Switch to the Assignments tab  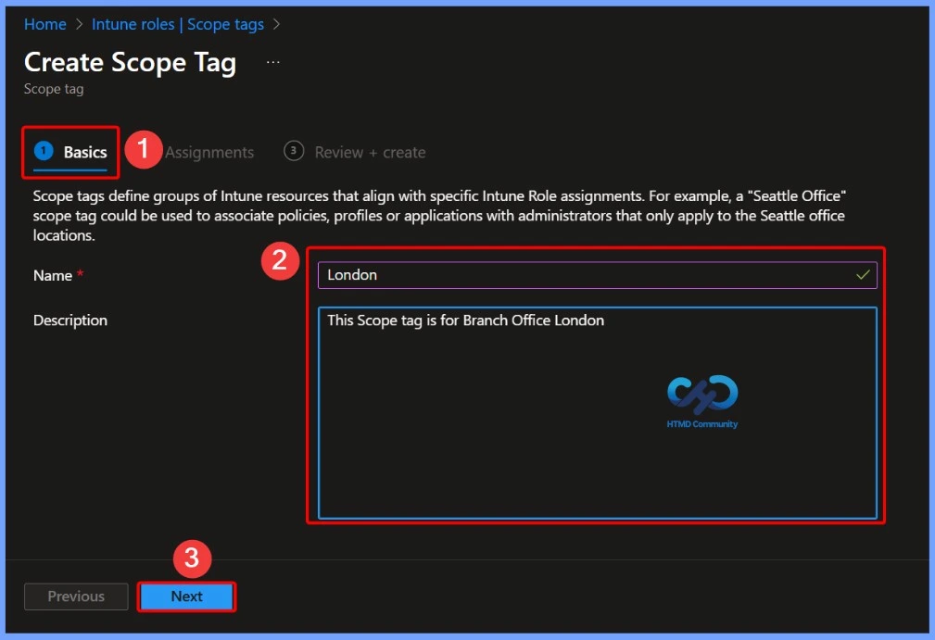208,152
